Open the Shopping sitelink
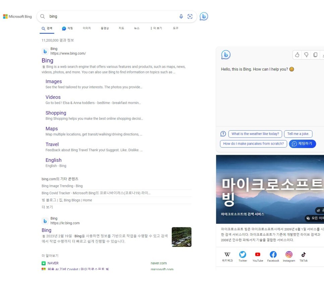 click(56, 113)
